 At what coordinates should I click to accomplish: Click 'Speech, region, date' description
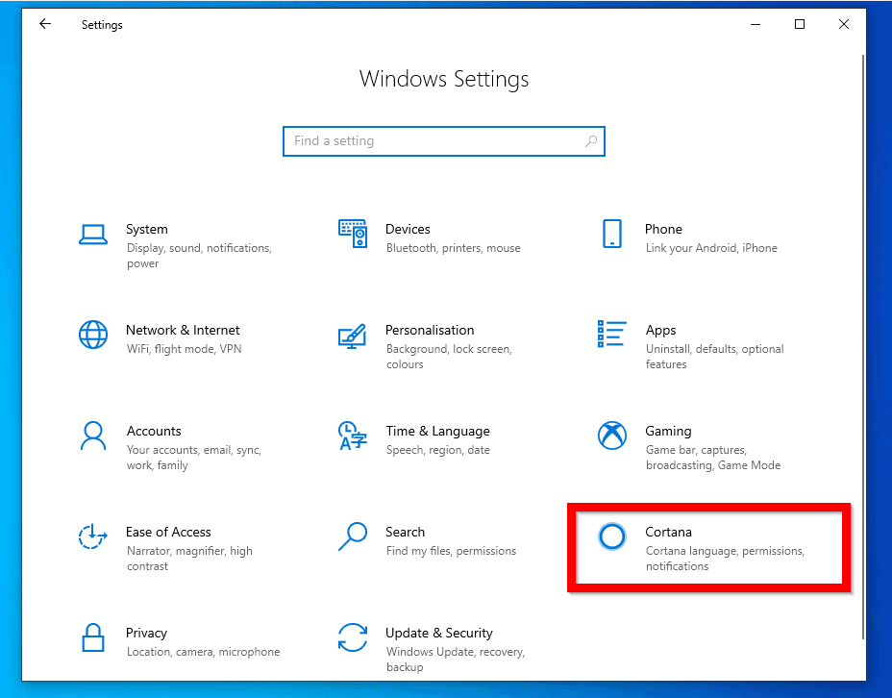coord(438,450)
